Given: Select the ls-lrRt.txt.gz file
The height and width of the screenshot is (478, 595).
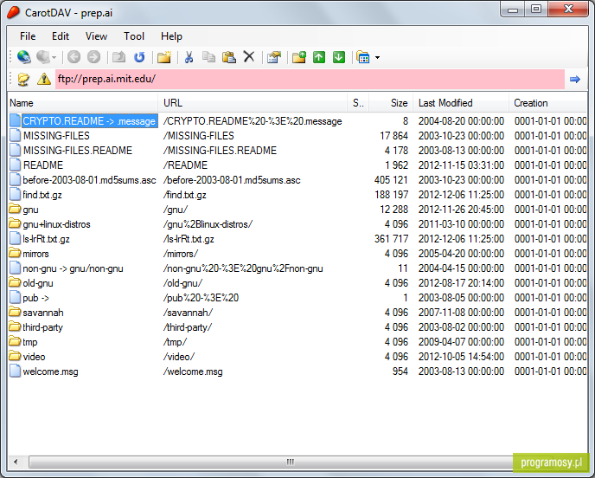Looking at the screenshot, I should tap(46, 239).
